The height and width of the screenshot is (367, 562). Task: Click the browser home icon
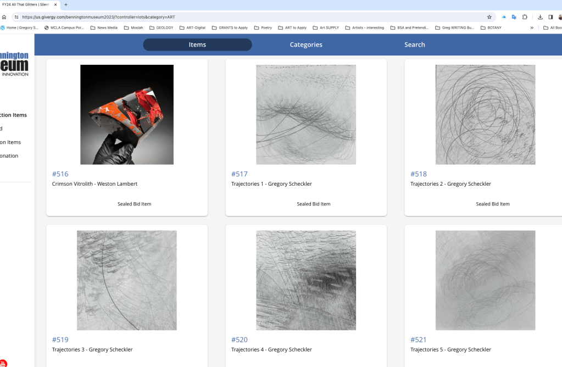(x=4, y=17)
